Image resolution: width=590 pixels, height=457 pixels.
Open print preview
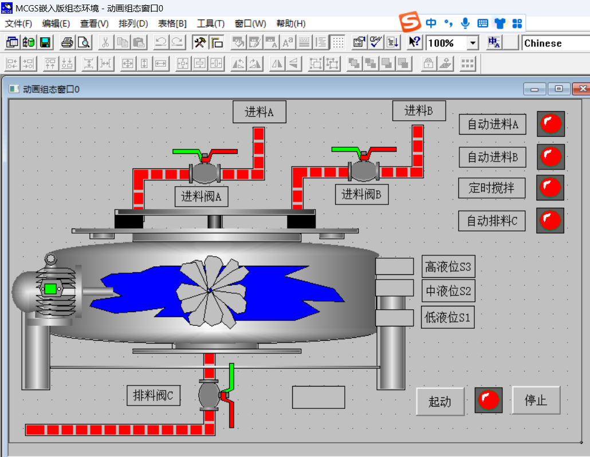click(84, 42)
